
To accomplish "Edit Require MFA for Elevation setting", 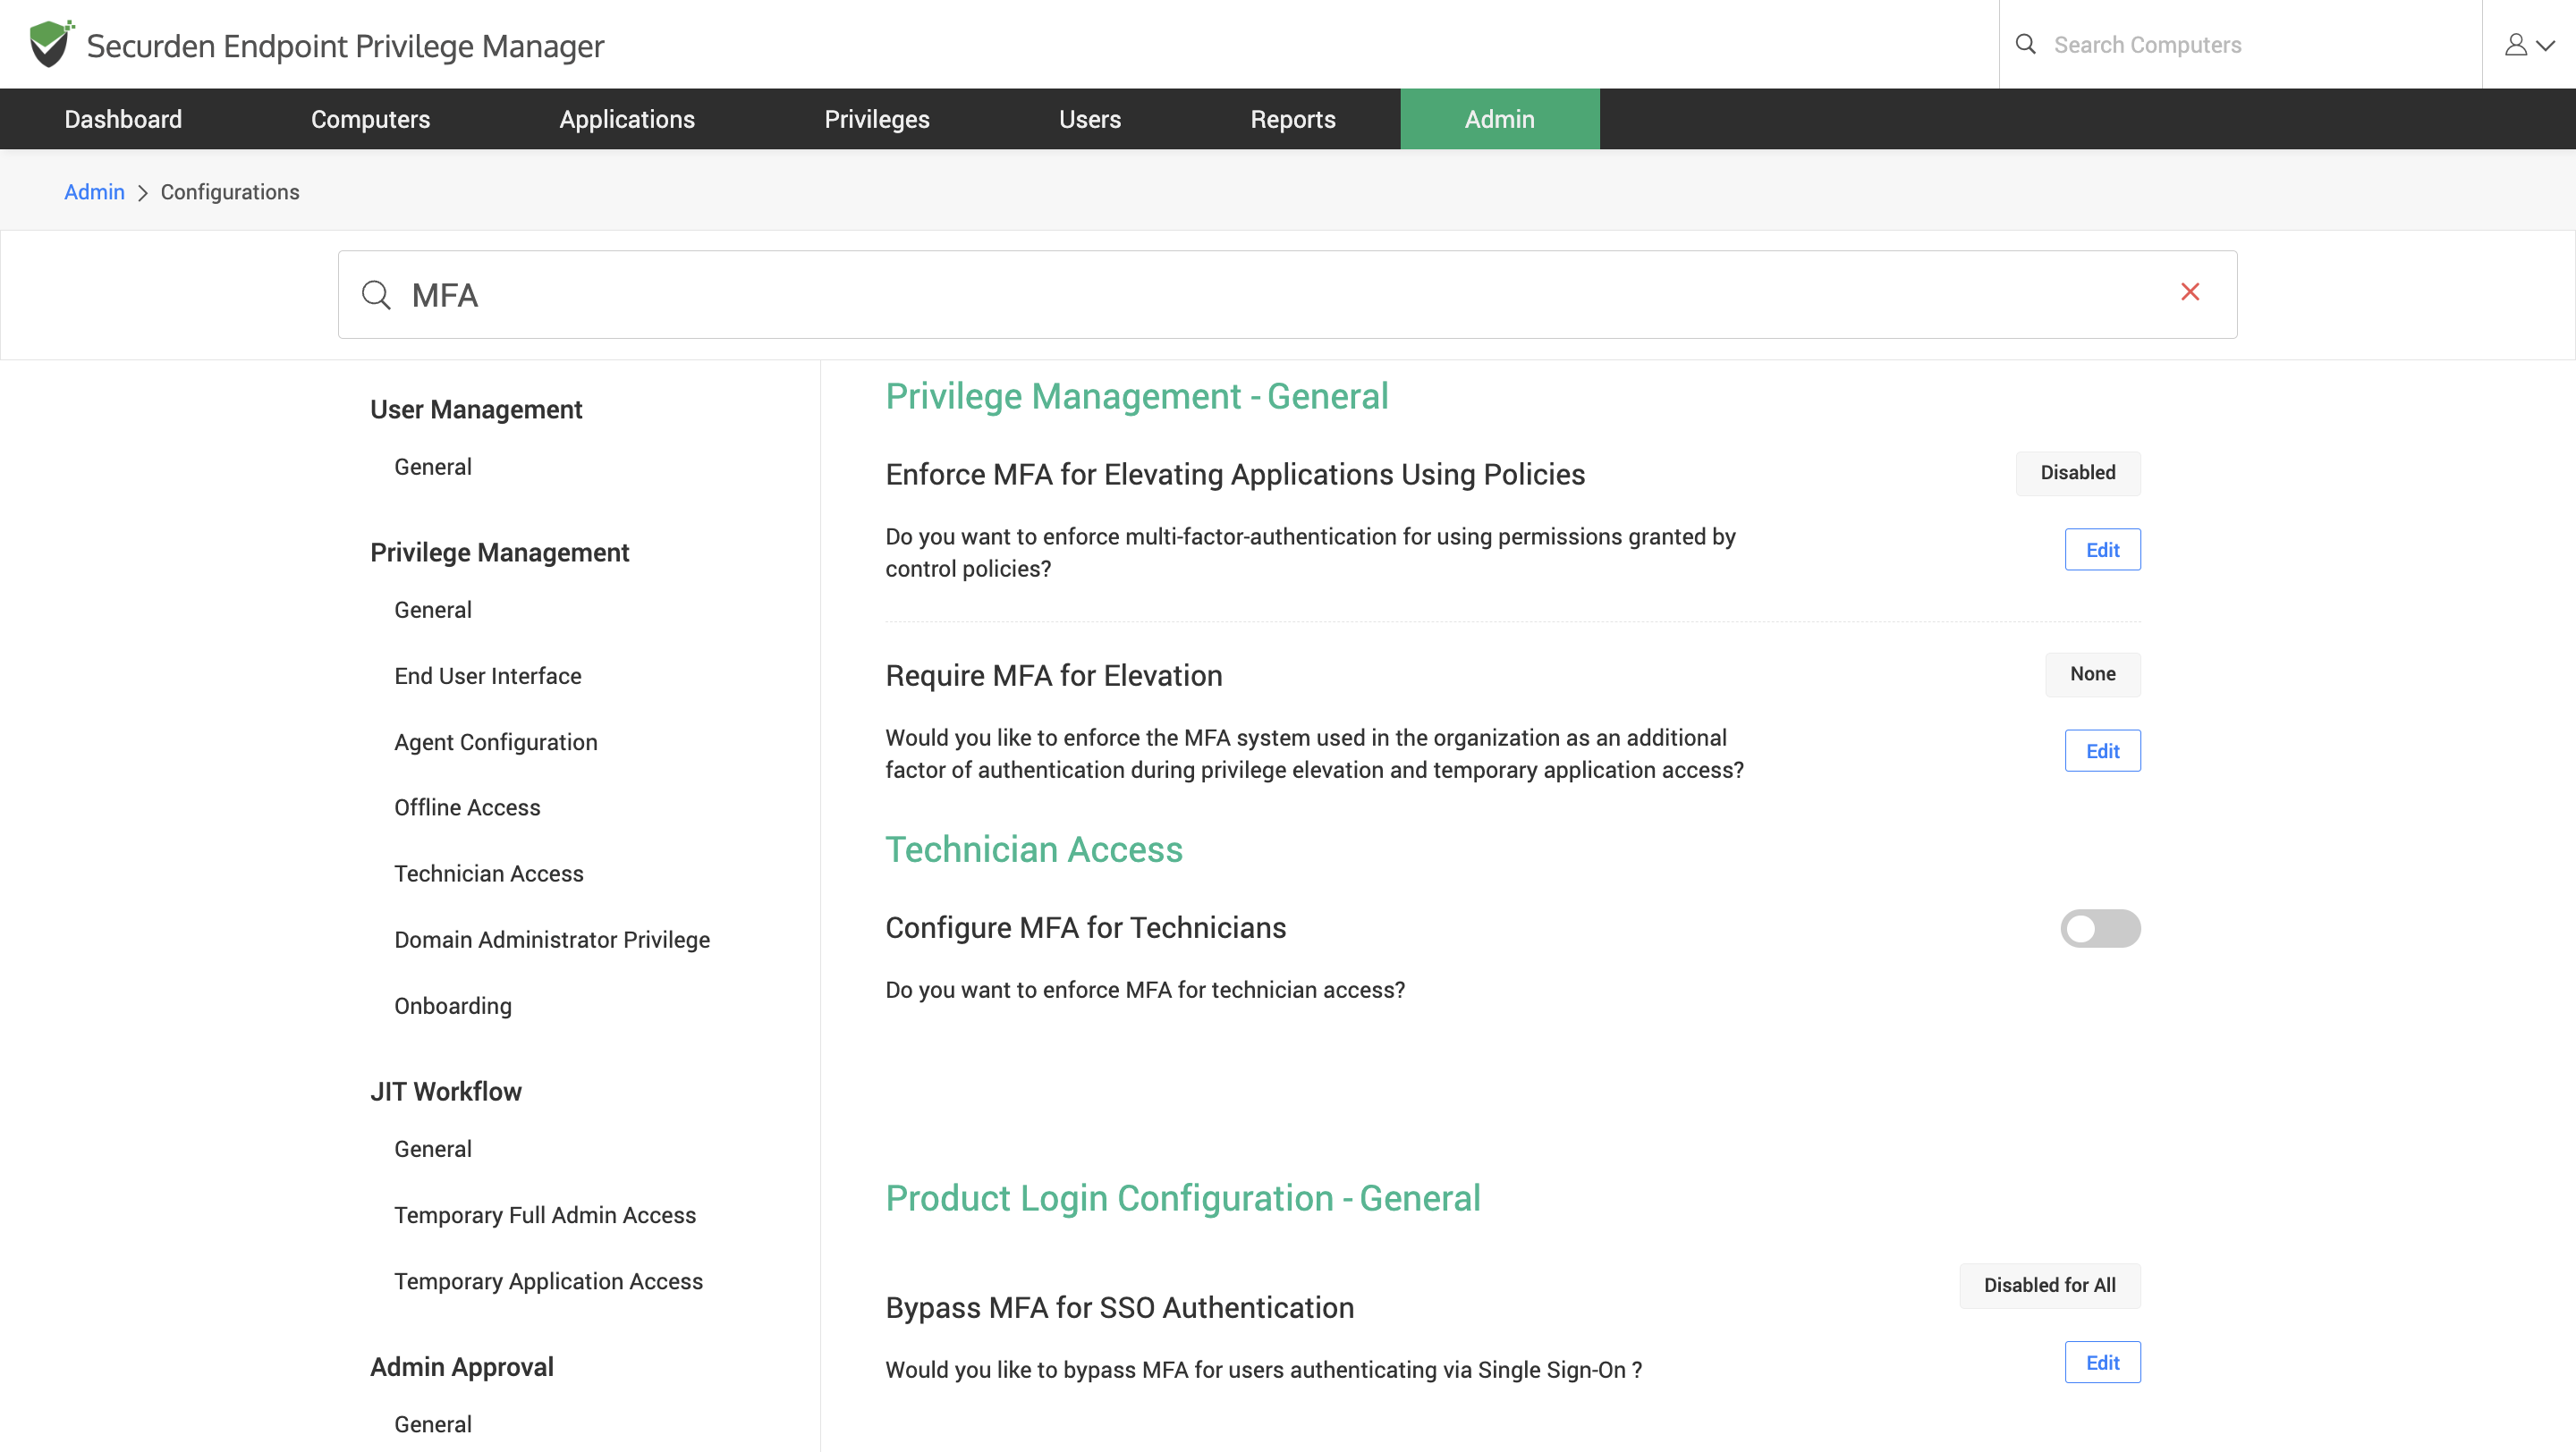I will point(2102,750).
